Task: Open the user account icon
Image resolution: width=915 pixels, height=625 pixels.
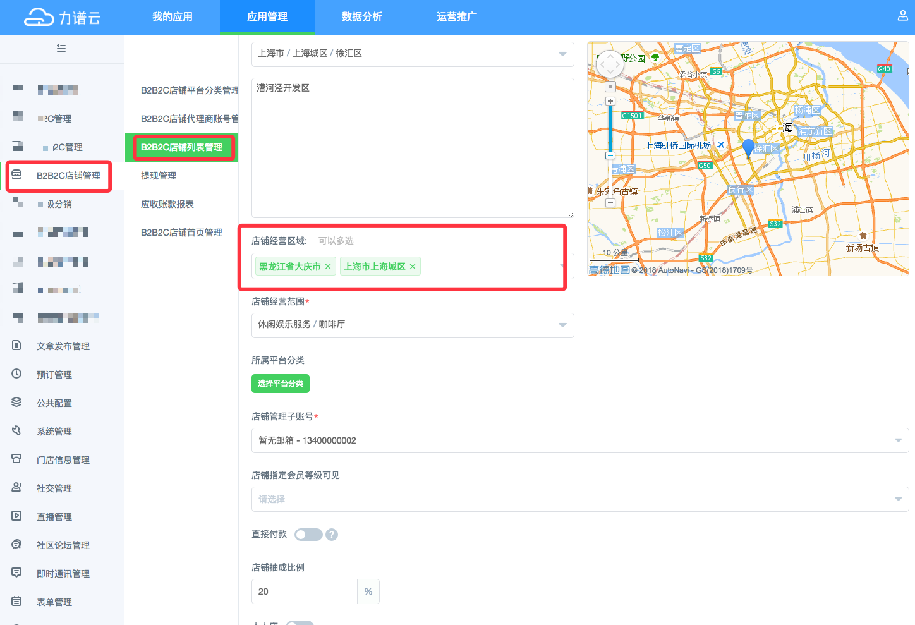Action: coord(903,16)
